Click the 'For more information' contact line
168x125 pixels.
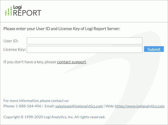[x=36, y=101]
